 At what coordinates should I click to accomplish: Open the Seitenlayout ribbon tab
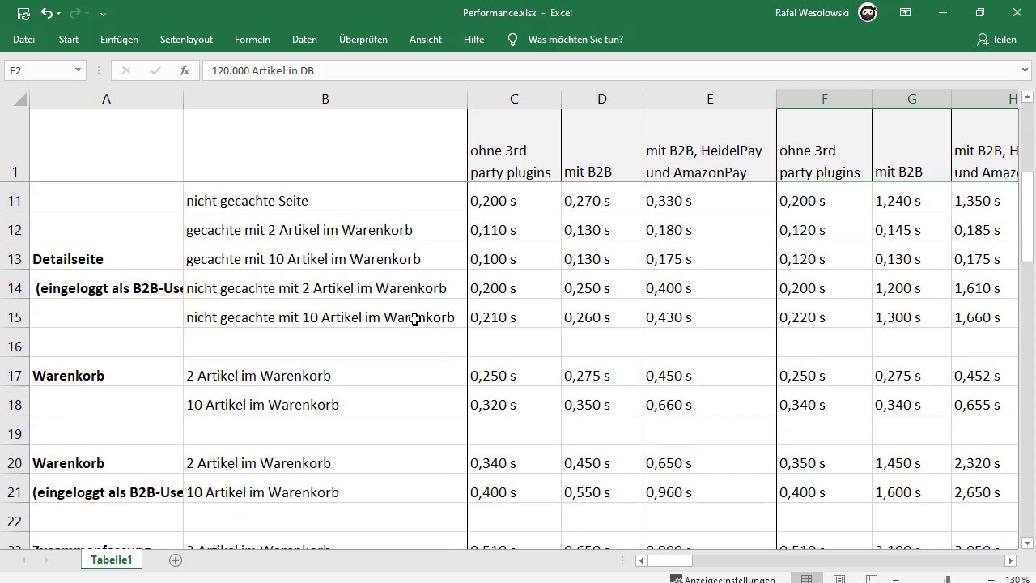point(186,40)
